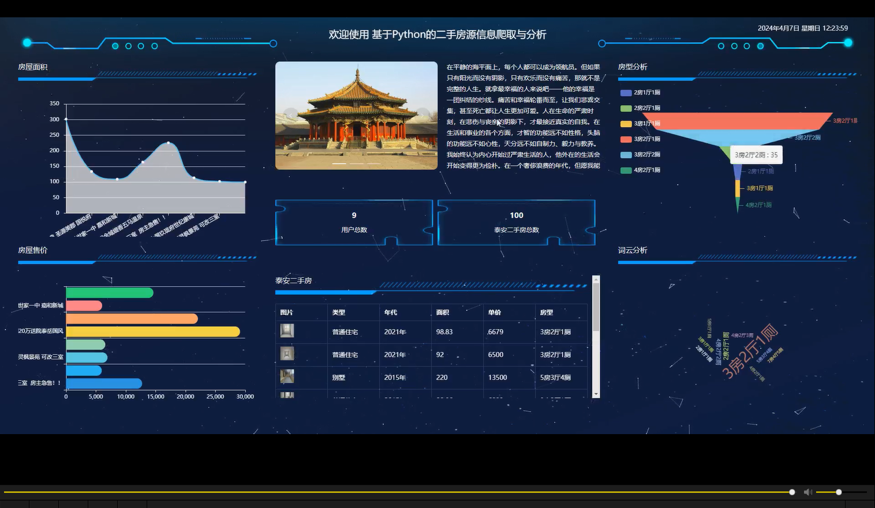Click the 房屋售价 panel title
875x508 pixels.
[33, 251]
